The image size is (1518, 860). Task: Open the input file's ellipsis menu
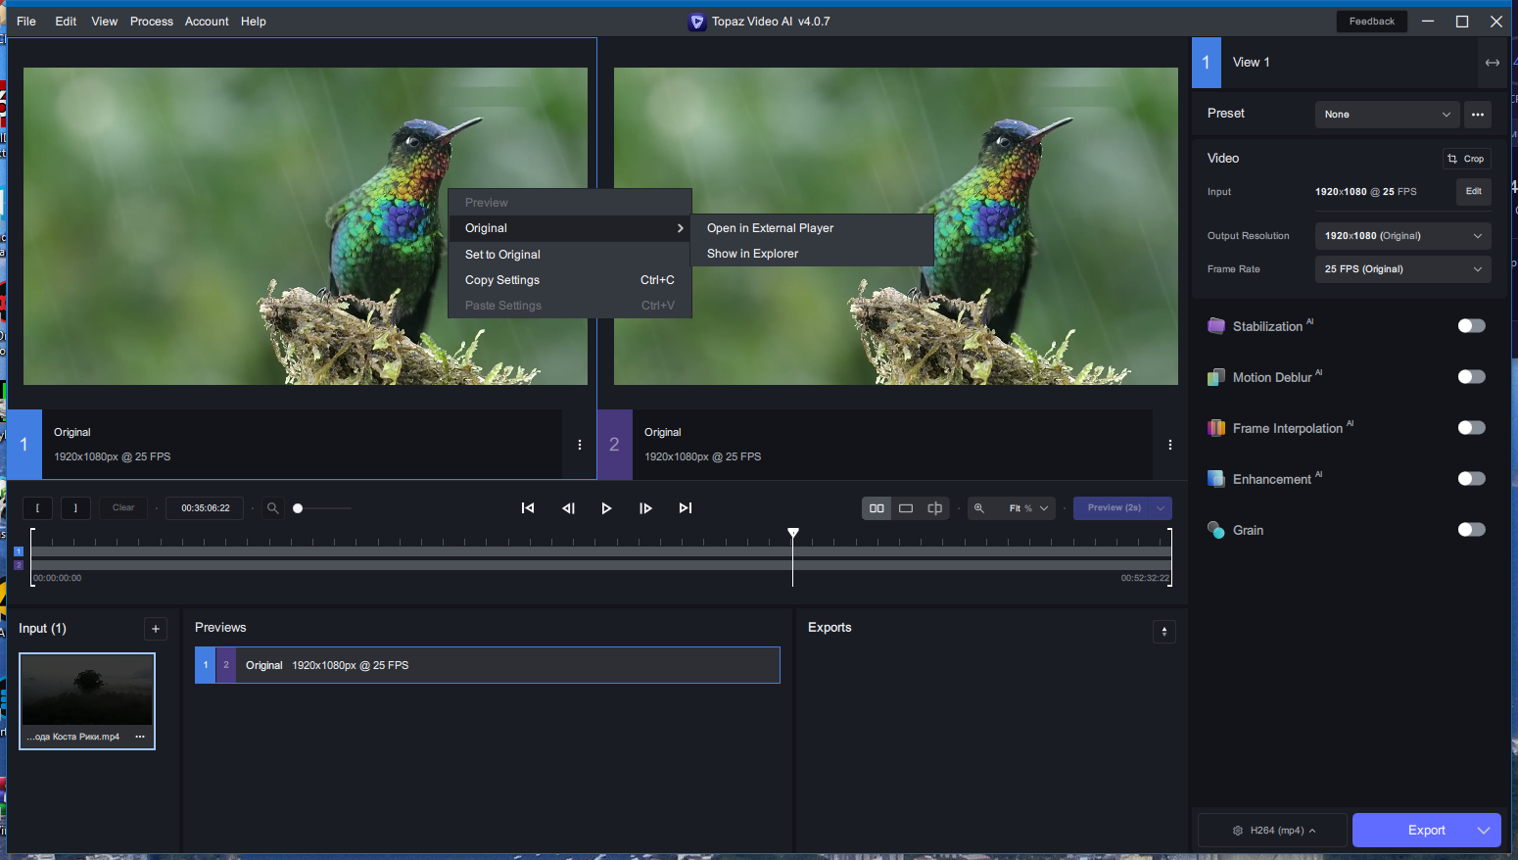[x=140, y=737]
